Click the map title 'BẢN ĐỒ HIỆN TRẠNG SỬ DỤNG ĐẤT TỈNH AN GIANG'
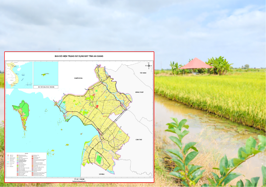This screenshot has height=187, width=266. [79, 56]
